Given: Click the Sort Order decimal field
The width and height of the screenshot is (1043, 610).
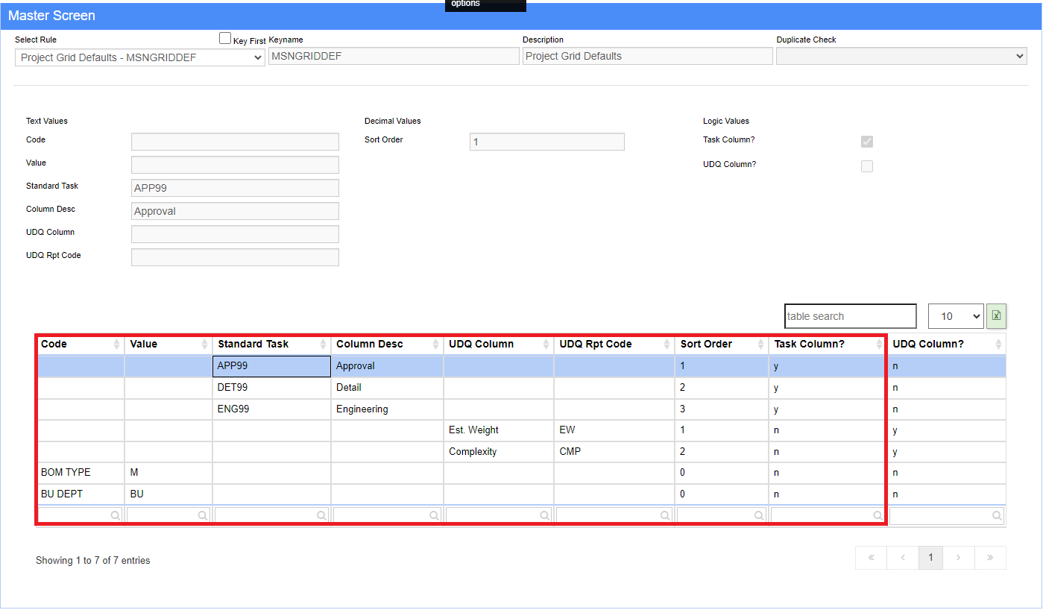Looking at the screenshot, I should (x=547, y=142).
